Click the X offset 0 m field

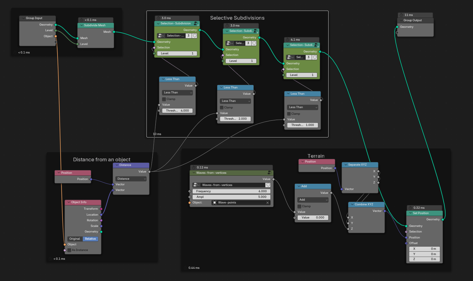[425, 249]
